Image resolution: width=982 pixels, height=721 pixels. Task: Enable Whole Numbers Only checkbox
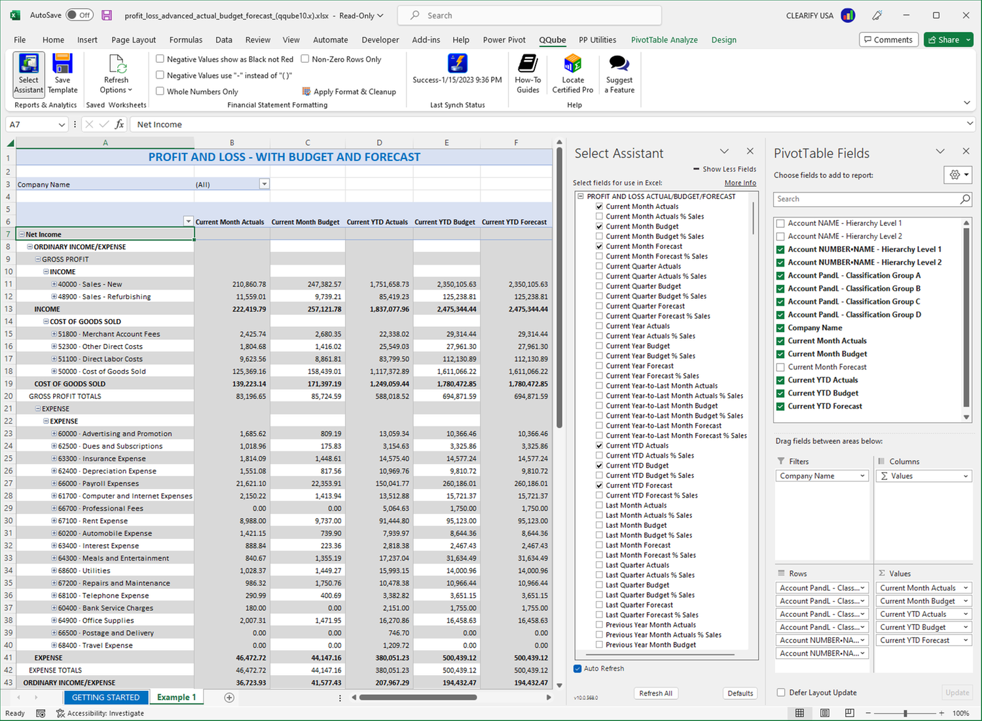click(160, 92)
